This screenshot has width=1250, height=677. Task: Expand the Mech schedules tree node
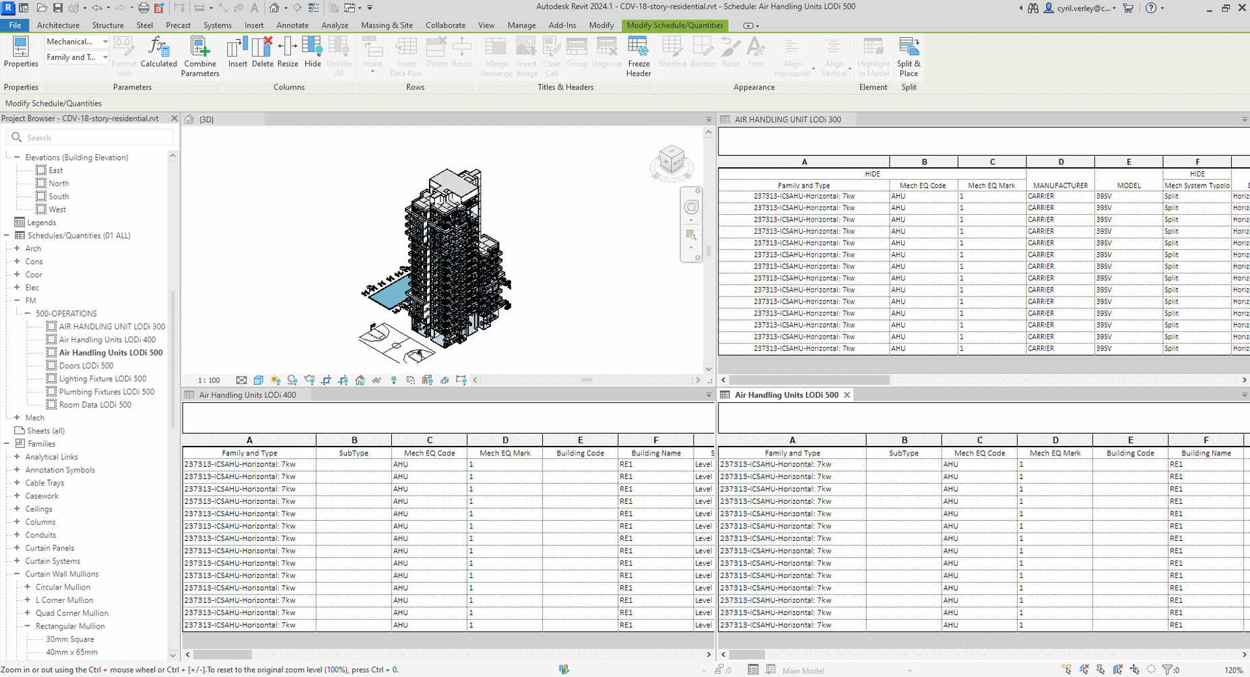pyautogui.click(x=18, y=418)
